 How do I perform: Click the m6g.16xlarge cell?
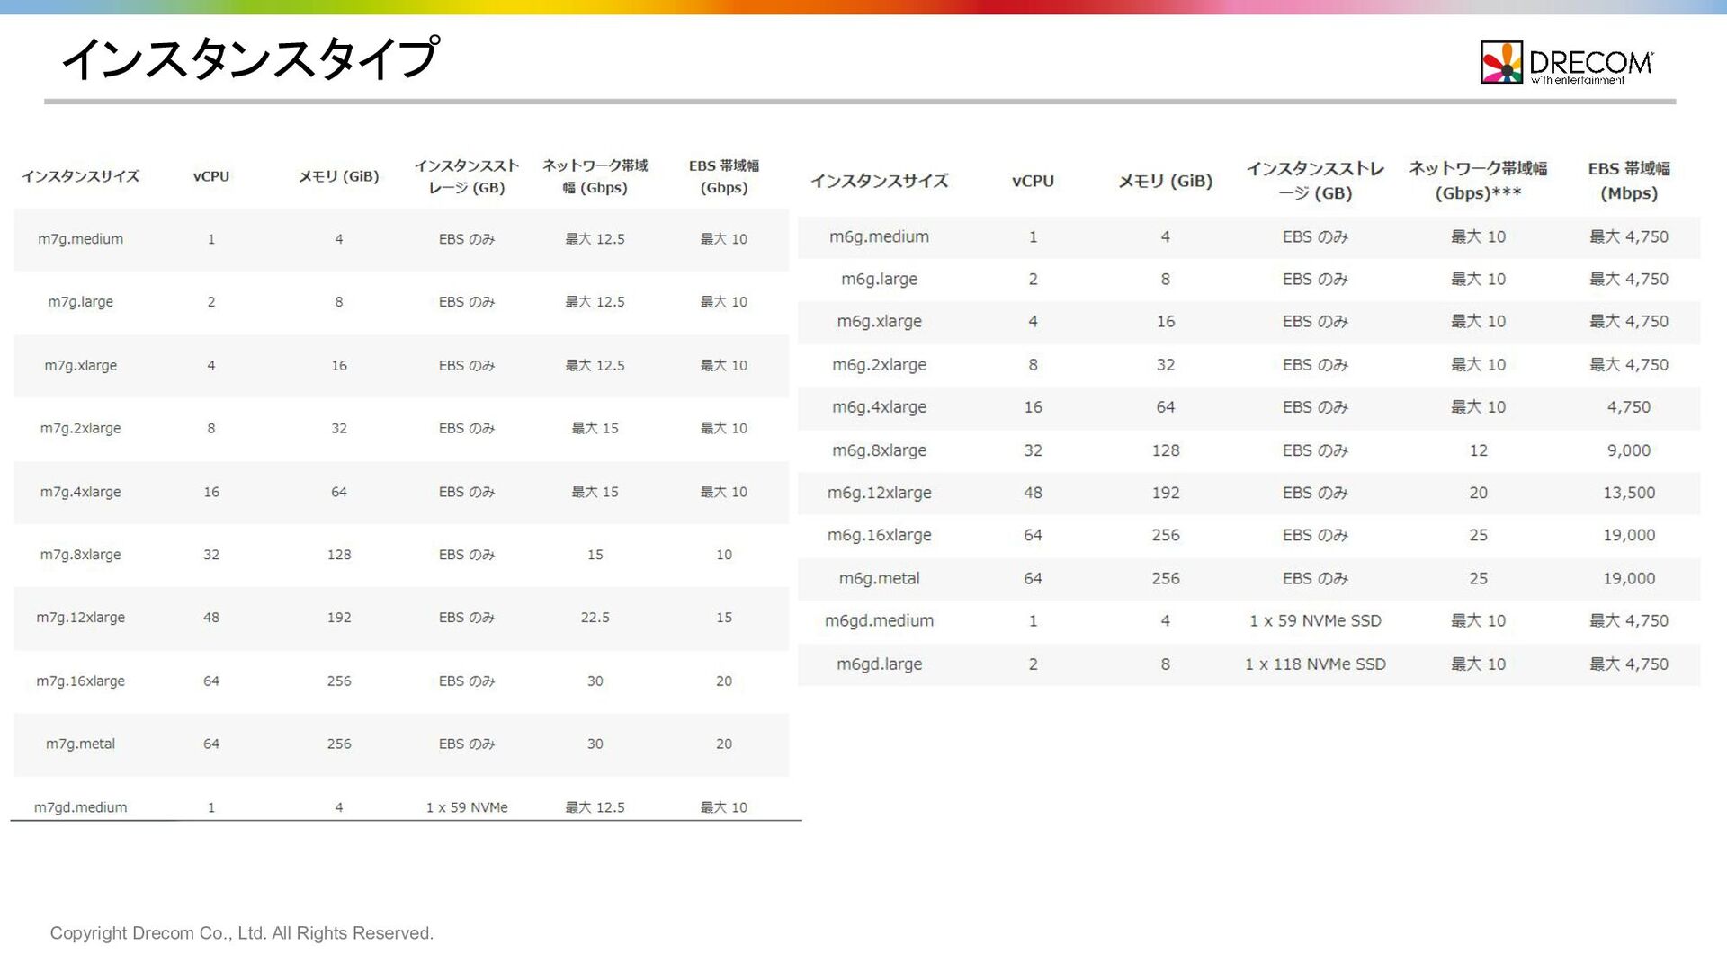(879, 535)
